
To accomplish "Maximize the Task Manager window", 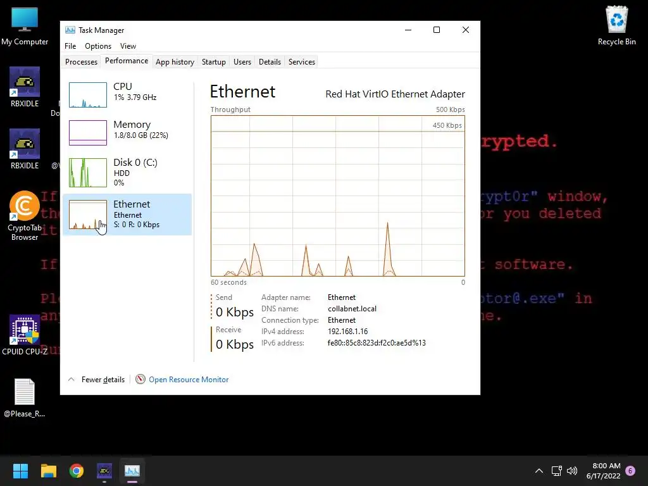I will (x=437, y=30).
